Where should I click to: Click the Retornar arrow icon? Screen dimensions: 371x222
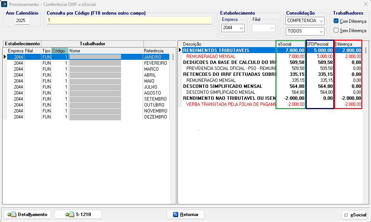[176, 215]
